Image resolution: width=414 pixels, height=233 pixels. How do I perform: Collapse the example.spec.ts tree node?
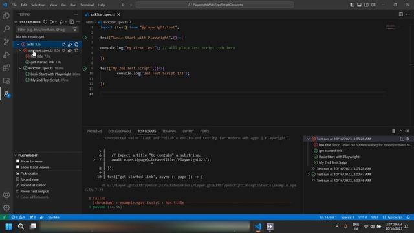(x=20, y=50)
